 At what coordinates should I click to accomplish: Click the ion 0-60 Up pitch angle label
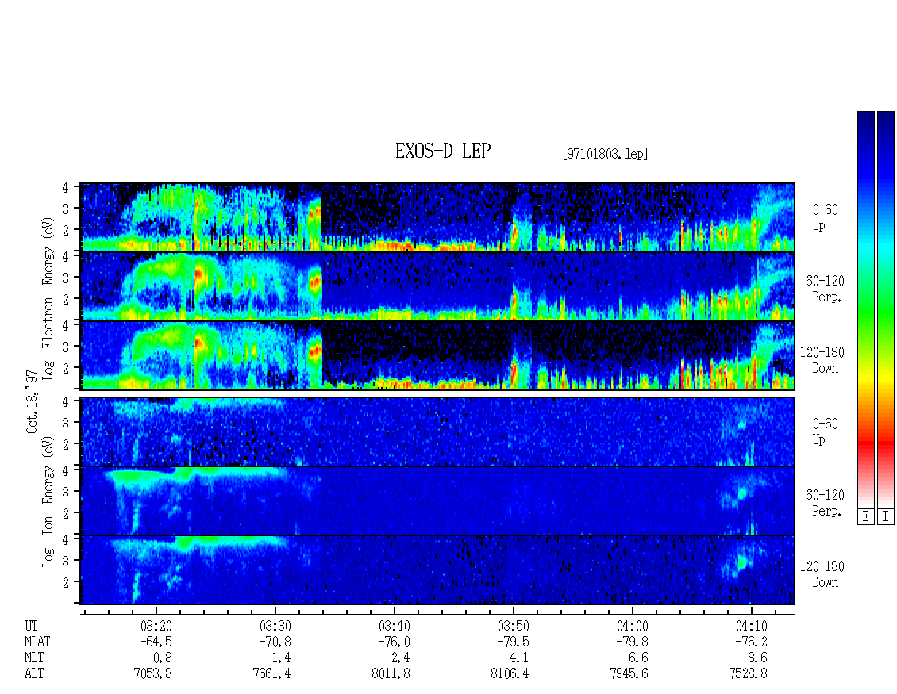(x=824, y=431)
